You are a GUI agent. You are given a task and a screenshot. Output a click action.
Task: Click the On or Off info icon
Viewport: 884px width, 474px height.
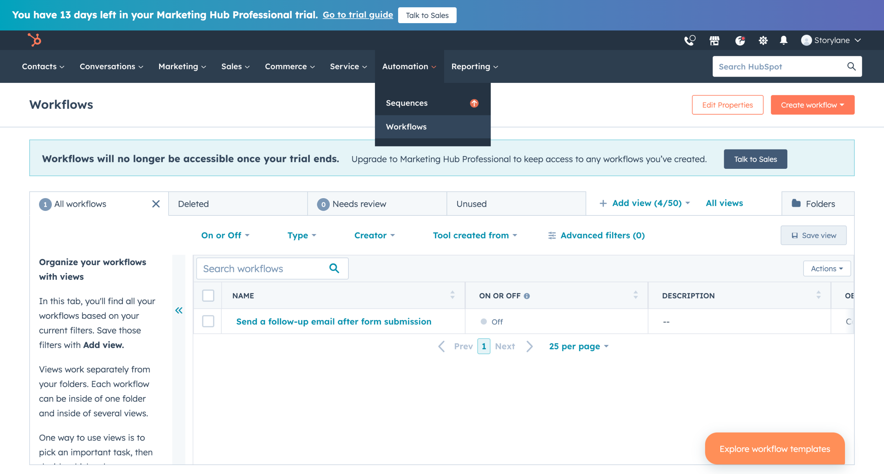click(527, 296)
